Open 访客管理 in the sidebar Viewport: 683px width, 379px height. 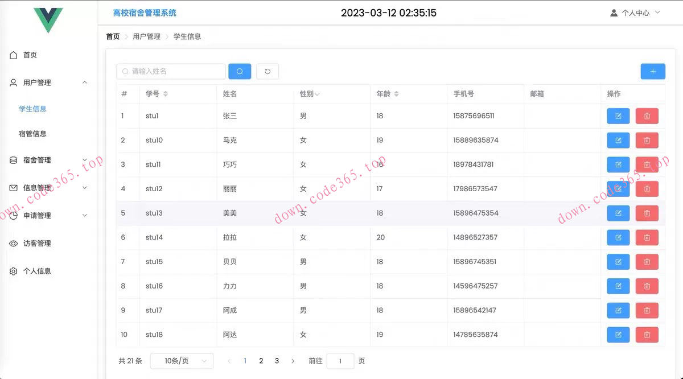click(37, 244)
